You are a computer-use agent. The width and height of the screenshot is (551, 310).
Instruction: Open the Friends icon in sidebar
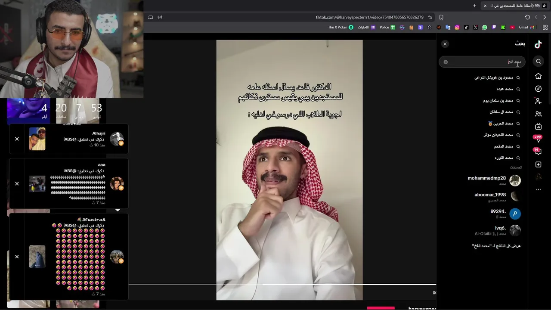point(538,114)
